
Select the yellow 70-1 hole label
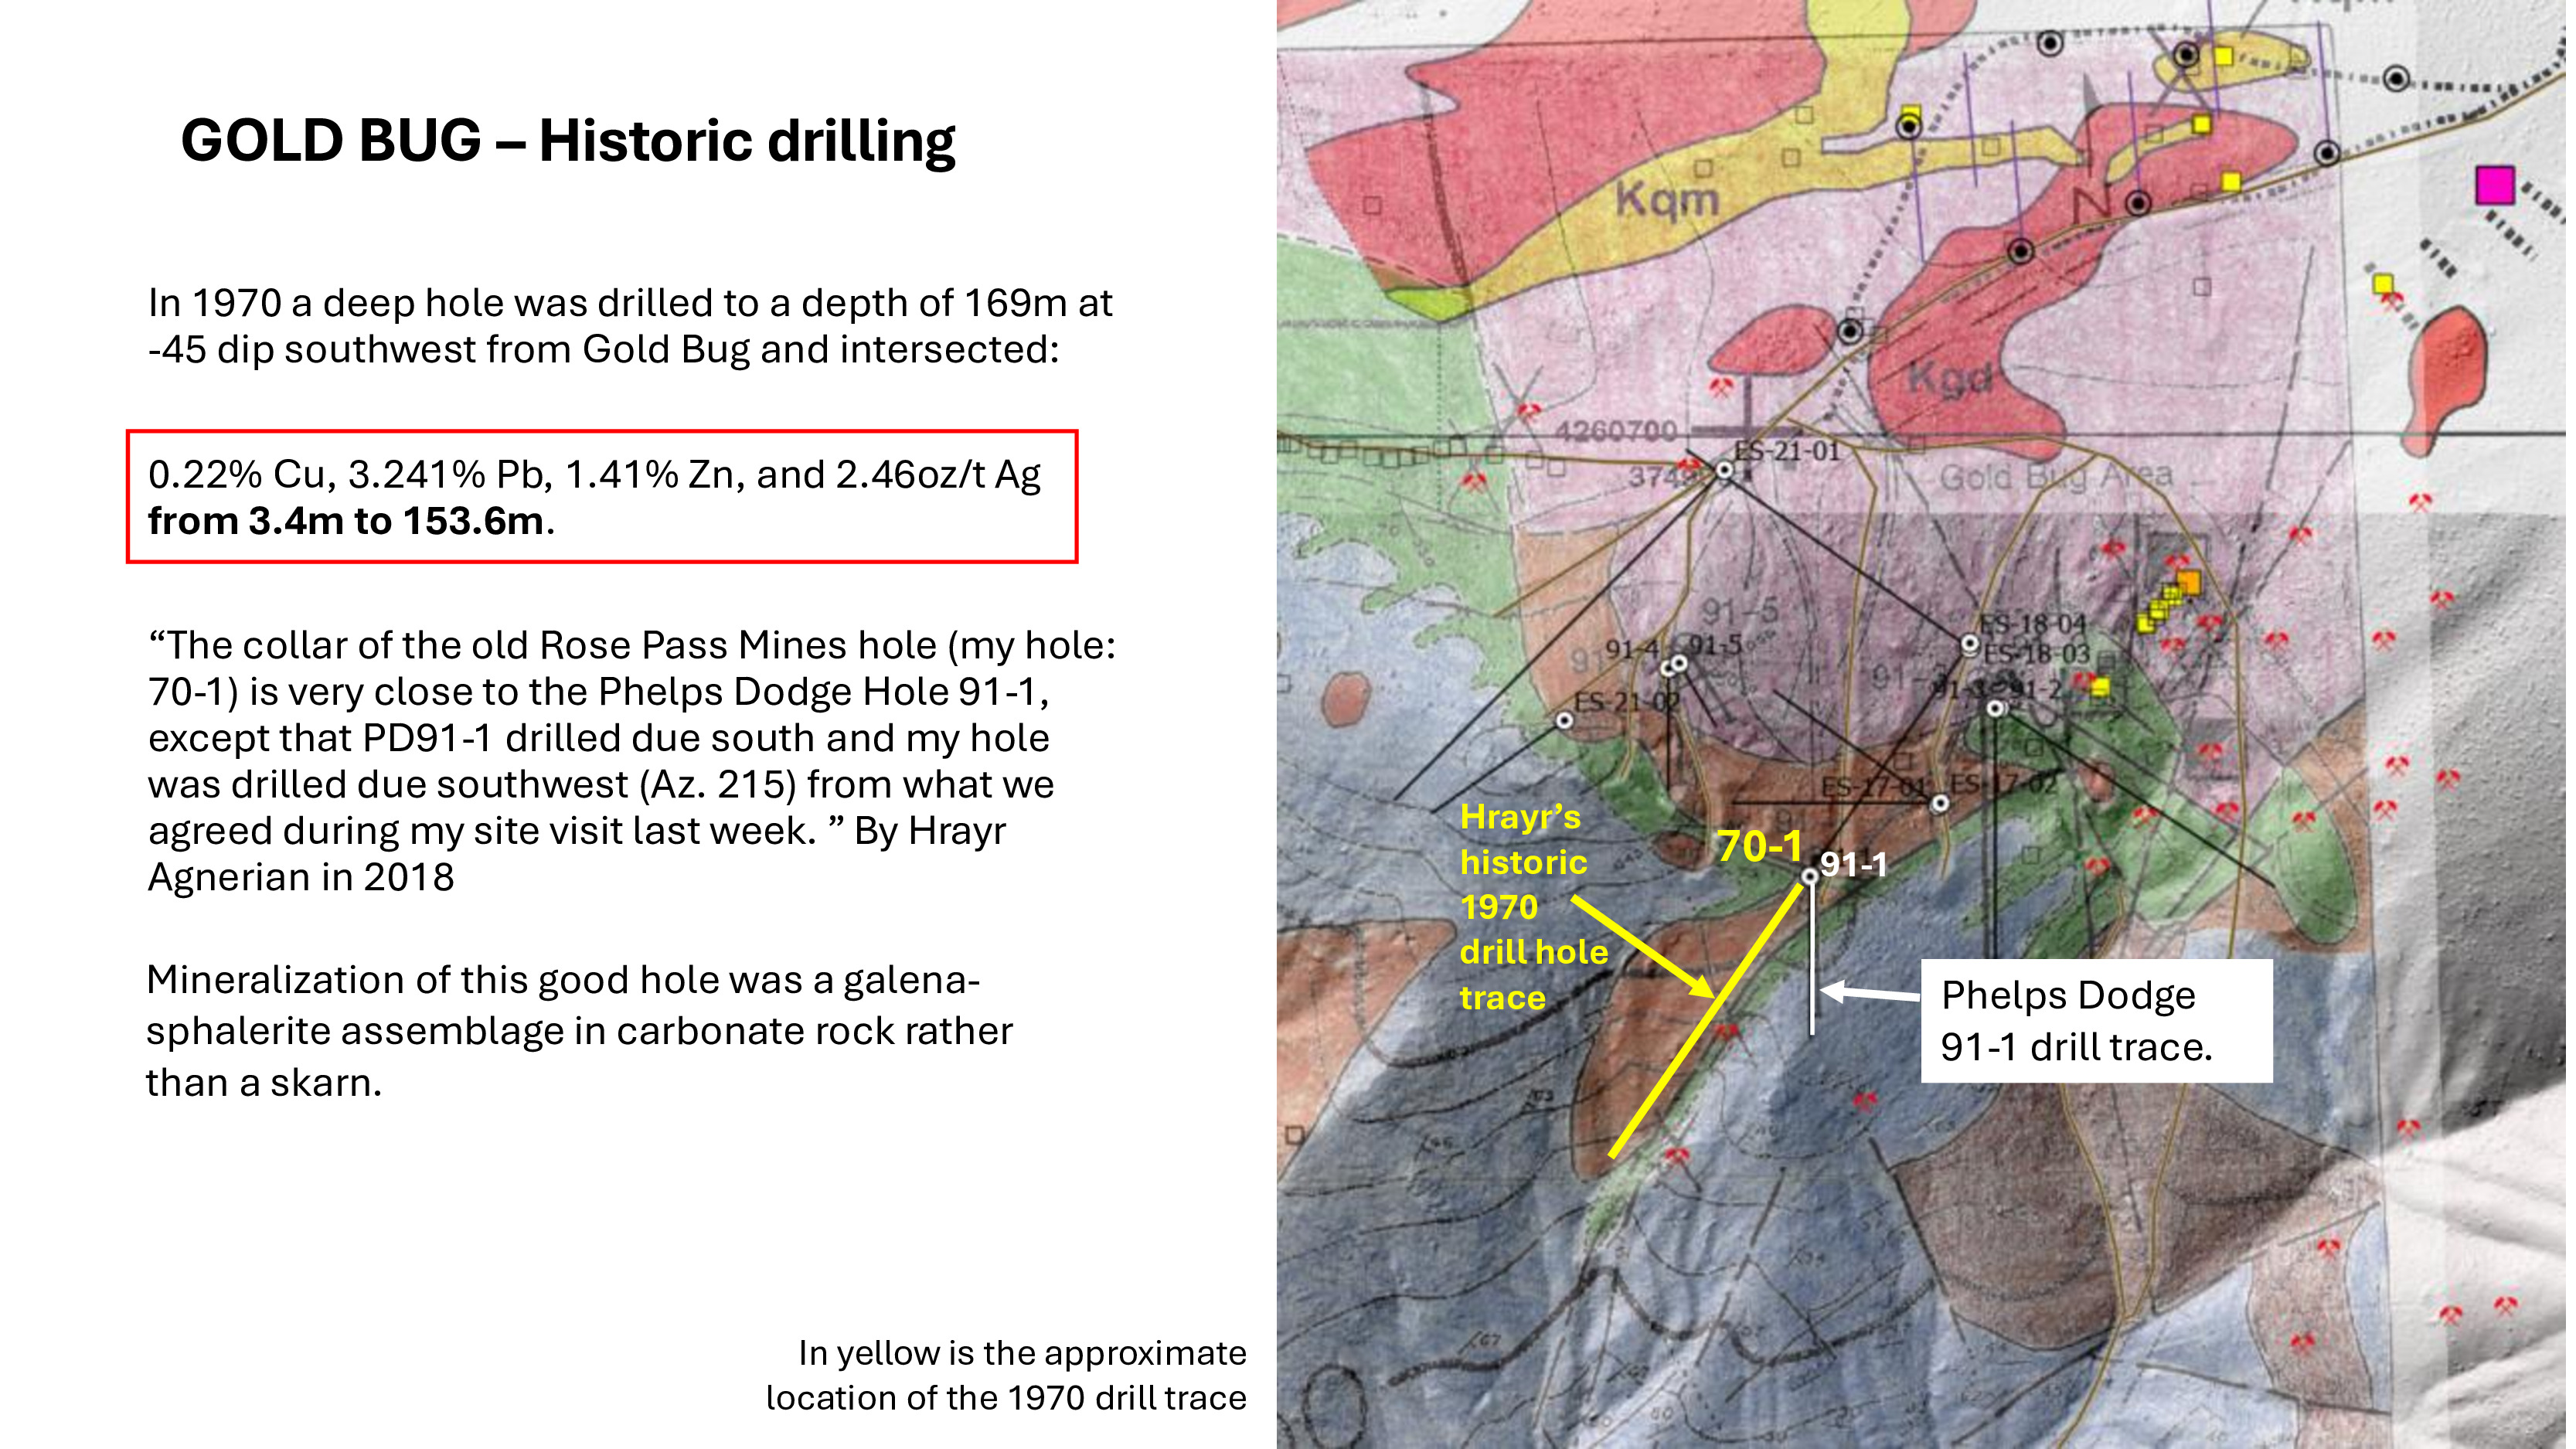(x=1759, y=846)
